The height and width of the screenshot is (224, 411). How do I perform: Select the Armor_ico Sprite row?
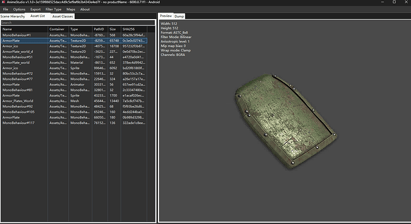pos(74,68)
